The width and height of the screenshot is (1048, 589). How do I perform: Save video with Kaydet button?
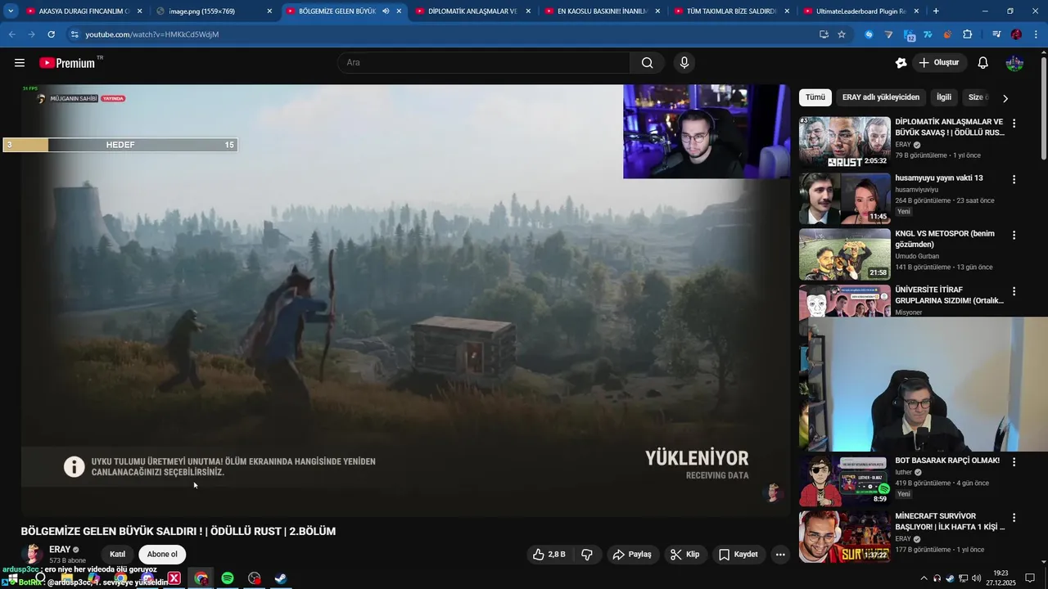739,555
